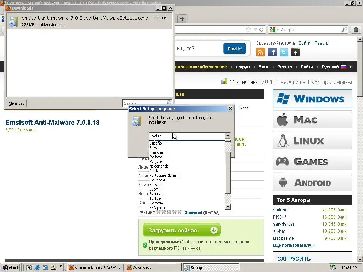Viewport: 363px width, 272px height.
Task: Switch to Setup taskbar button
Action: 211,267
